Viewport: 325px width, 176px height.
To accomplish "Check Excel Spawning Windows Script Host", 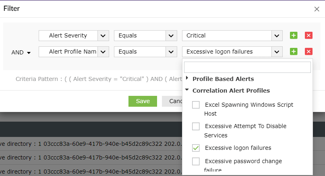I will [x=196, y=105].
